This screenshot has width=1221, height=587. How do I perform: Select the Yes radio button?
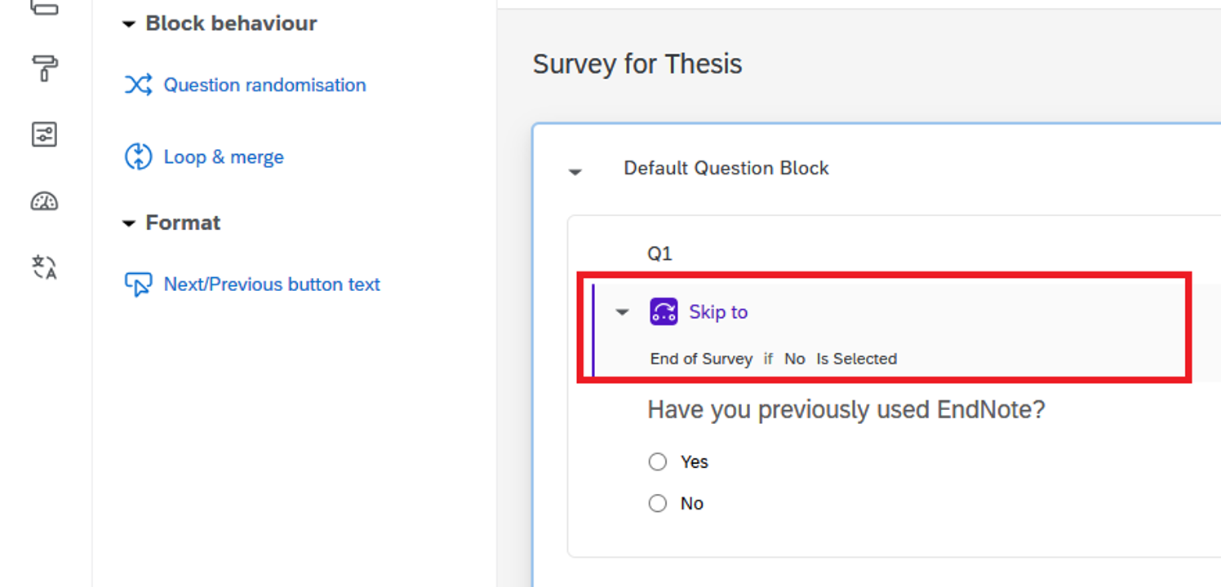(x=658, y=462)
